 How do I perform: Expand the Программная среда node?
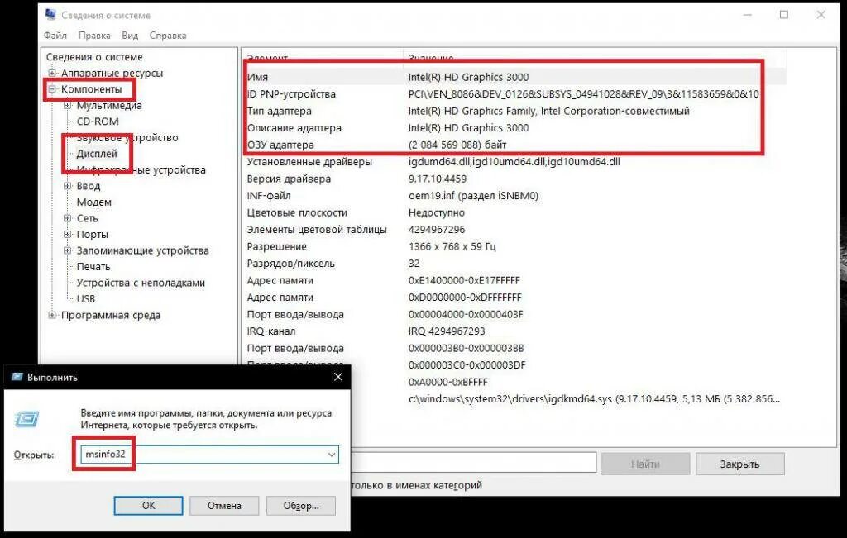pos(52,315)
